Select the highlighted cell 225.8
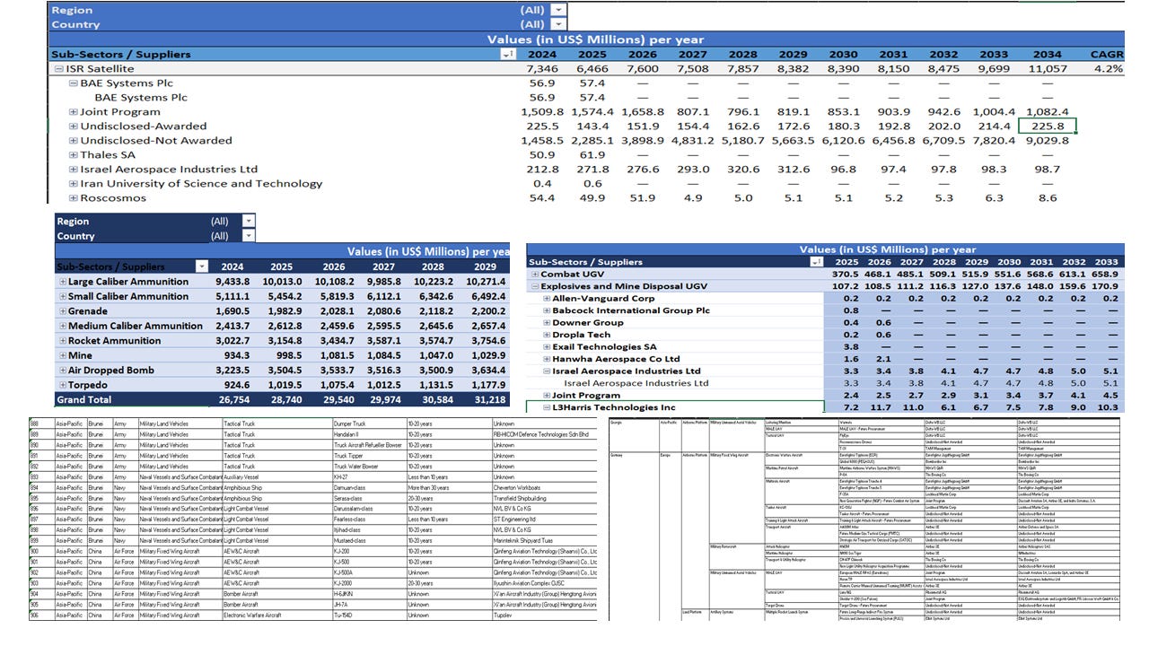Image resolution: width=1149 pixels, height=646 pixels. 1048,126
